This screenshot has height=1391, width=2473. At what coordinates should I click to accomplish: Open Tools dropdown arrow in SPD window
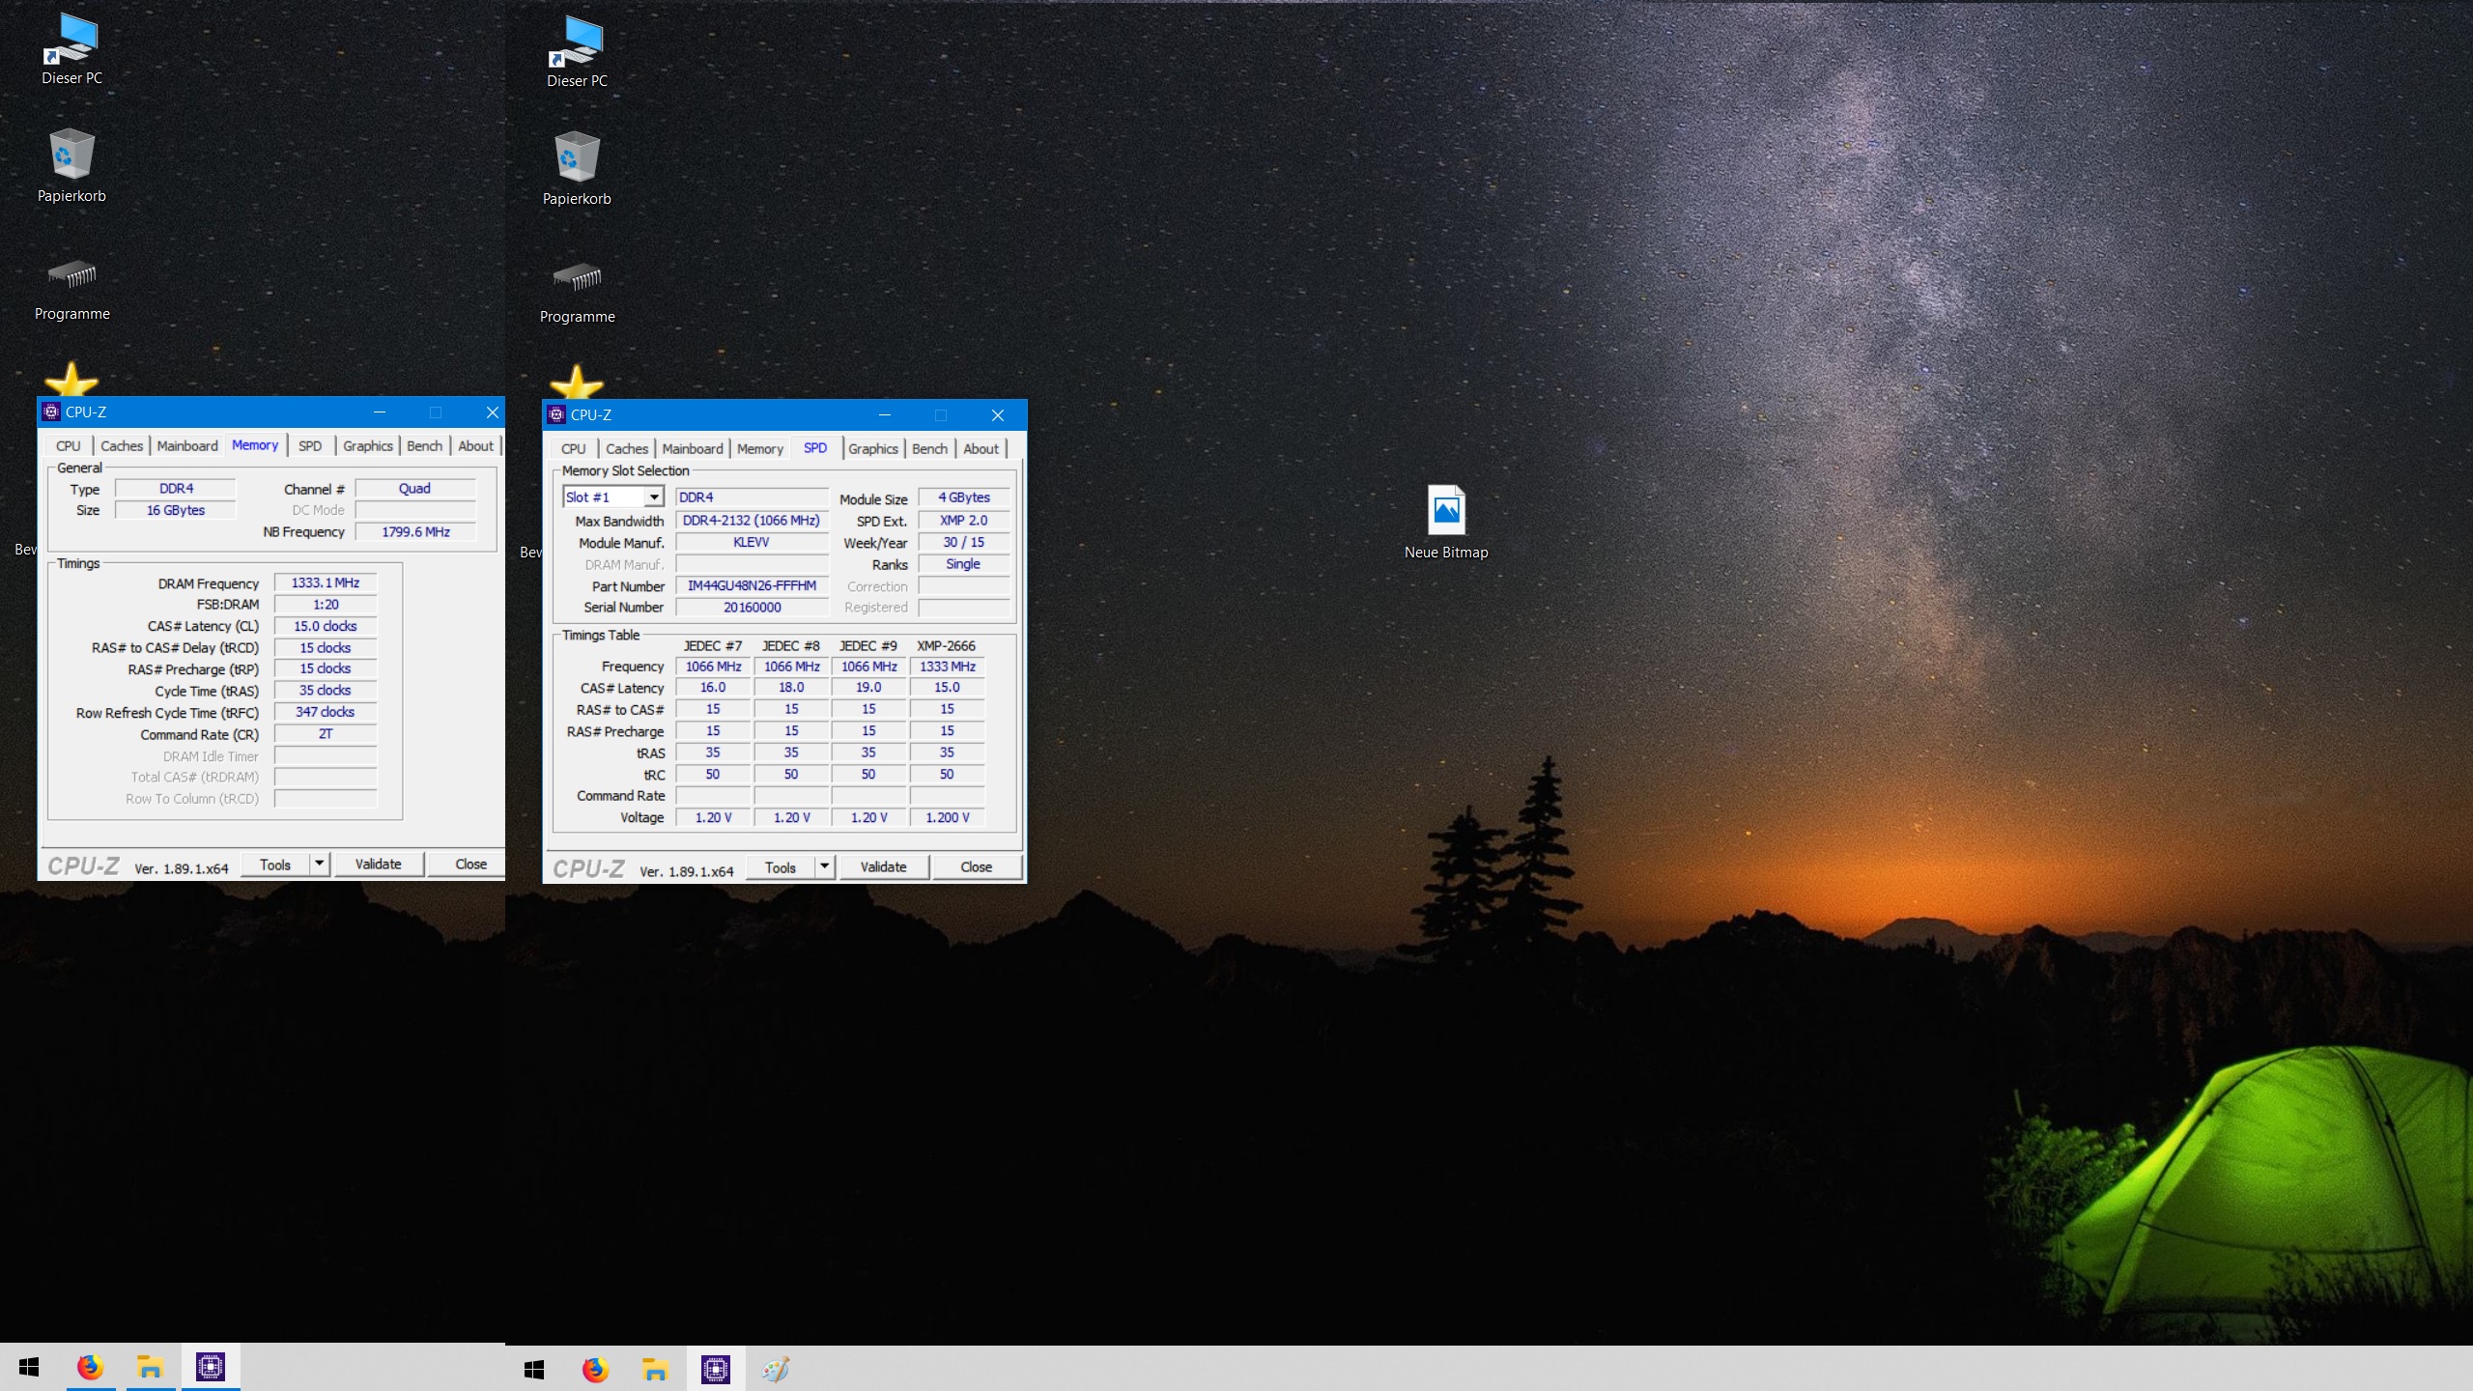[824, 866]
